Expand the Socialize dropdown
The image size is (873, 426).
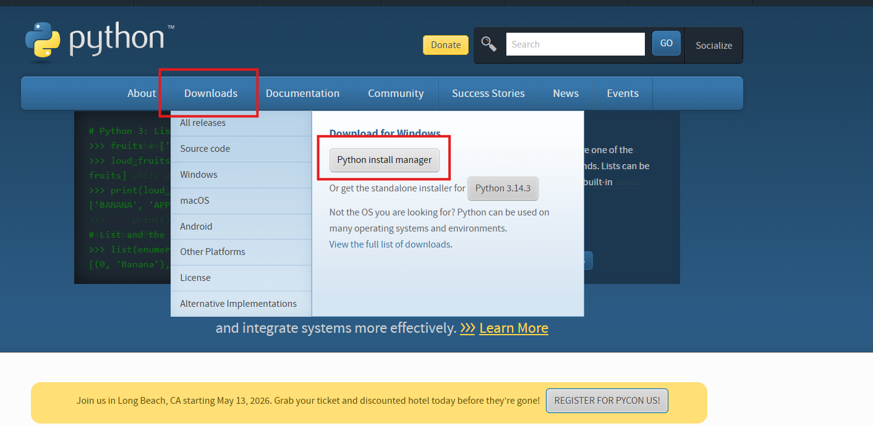tap(714, 45)
